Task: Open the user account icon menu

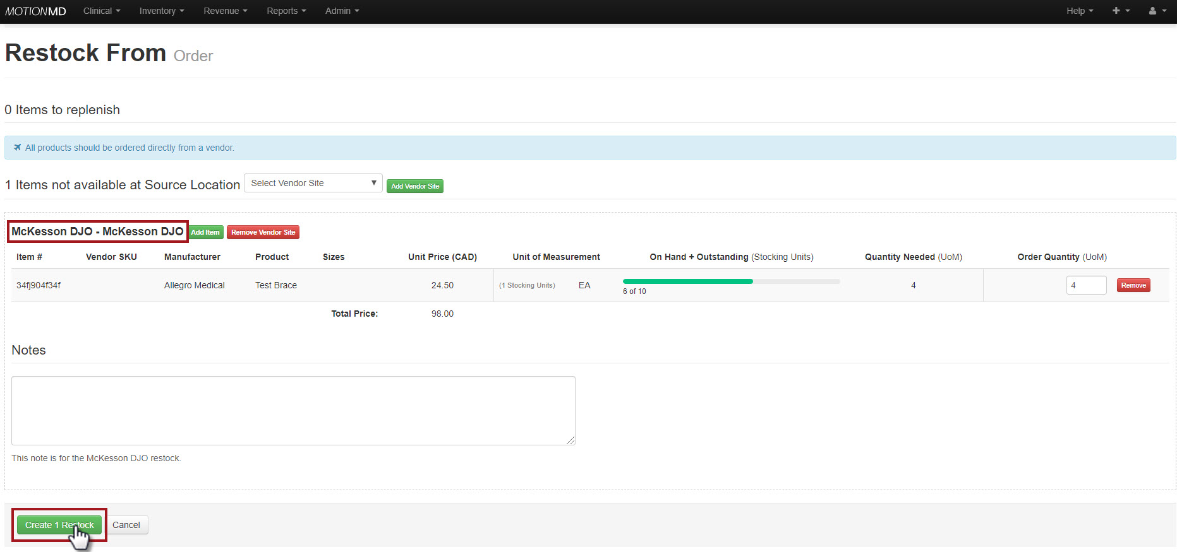Action: [x=1157, y=11]
